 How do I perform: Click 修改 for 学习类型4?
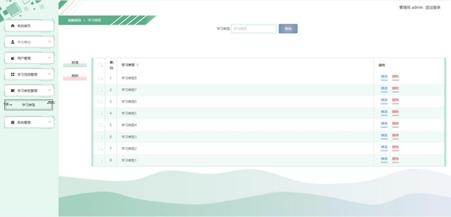pos(384,124)
